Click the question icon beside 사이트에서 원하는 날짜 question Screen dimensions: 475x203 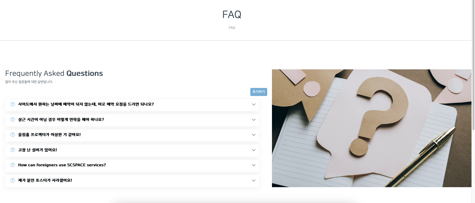click(x=13, y=104)
